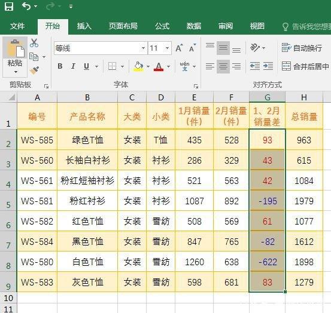Viewport: 331px width, 313px height.
Task: Click the Cut scissors icon
Action: point(34,43)
